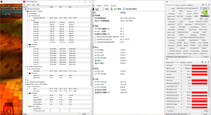Viewport: 211px width, 115px height.
Task: Toggle the UEFI checkbox in GPU-Z
Action: [204, 19]
